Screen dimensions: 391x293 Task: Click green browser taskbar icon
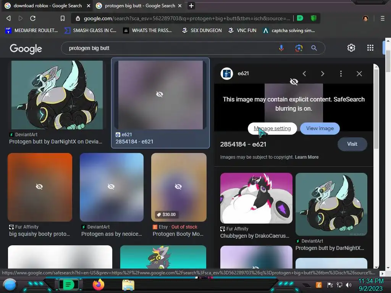[68, 285]
